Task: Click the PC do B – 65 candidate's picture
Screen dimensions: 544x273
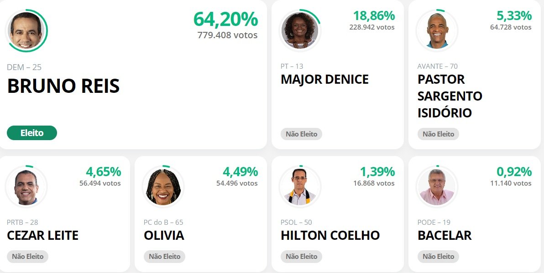Action: pyautogui.click(x=163, y=187)
